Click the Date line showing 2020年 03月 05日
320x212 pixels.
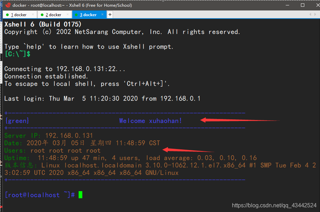pos(82,143)
